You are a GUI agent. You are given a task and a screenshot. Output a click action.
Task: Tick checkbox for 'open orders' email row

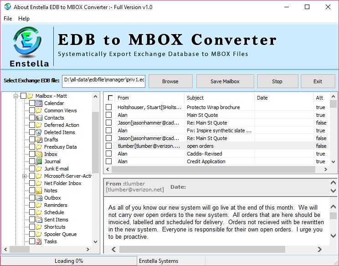[109, 146]
